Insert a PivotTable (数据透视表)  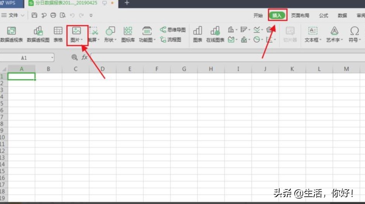coord(11,34)
